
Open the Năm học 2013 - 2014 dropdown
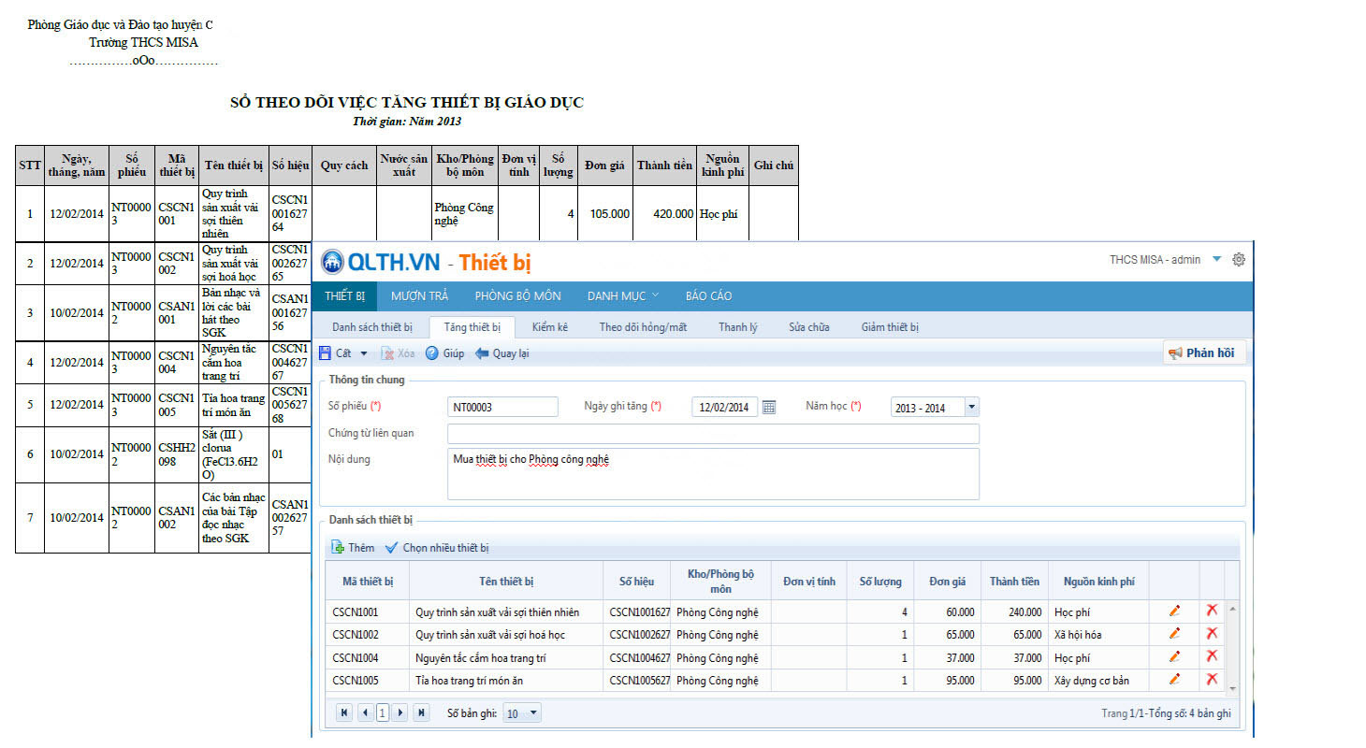970,408
